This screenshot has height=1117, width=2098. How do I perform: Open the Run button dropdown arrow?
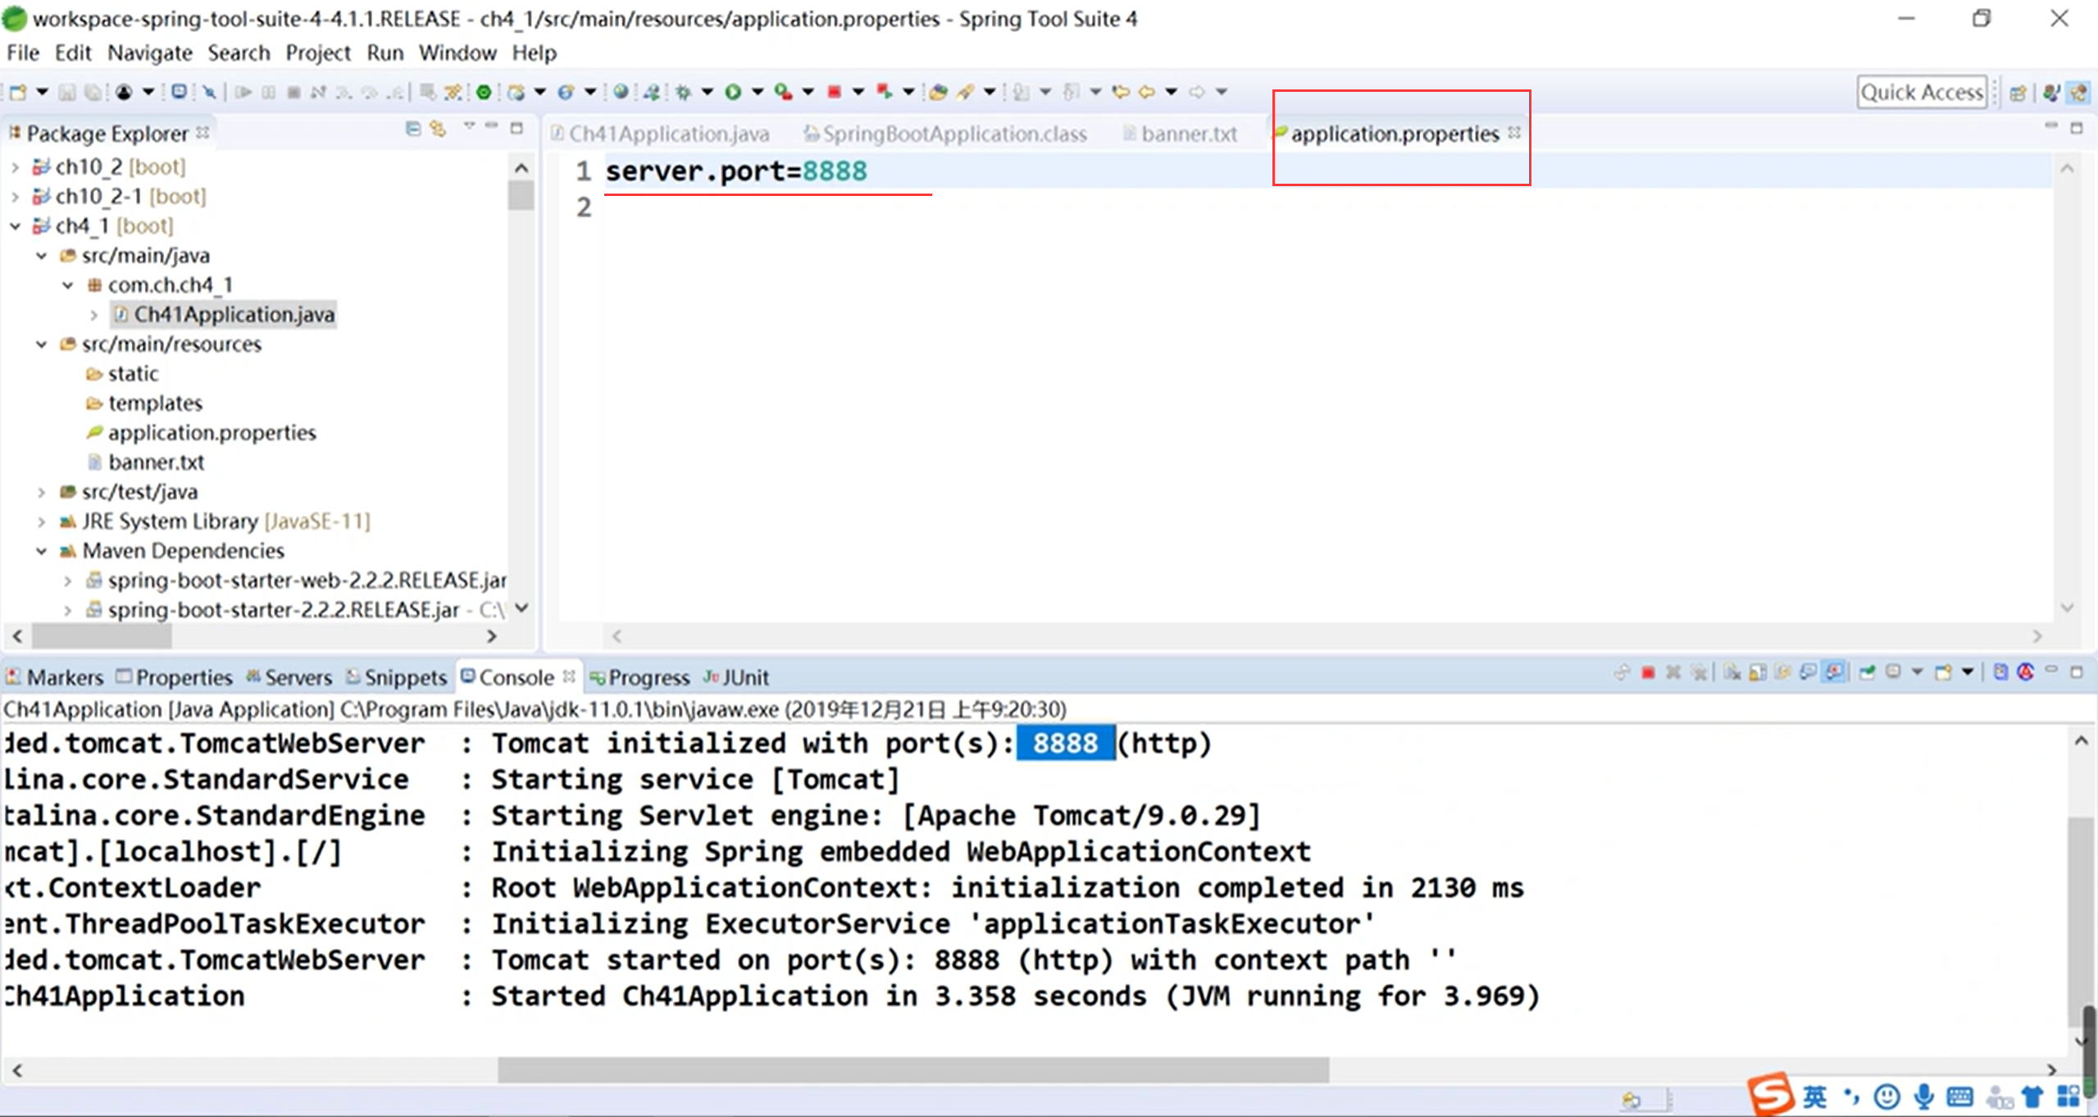pos(758,92)
